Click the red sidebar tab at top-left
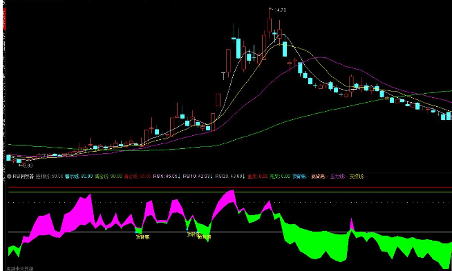The image size is (452, 271). pos(4,19)
